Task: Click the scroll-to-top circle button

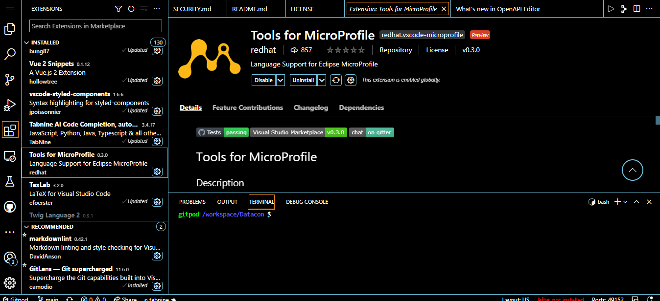Action: click(632, 170)
